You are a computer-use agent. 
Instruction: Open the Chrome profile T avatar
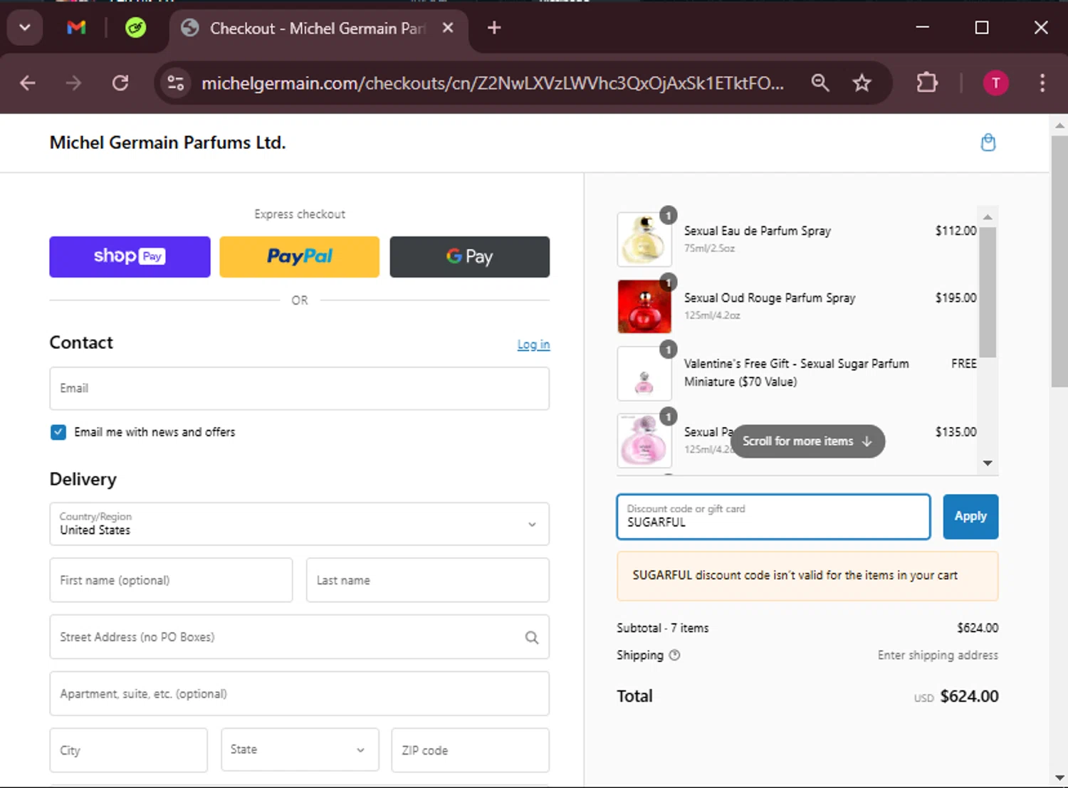point(995,83)
